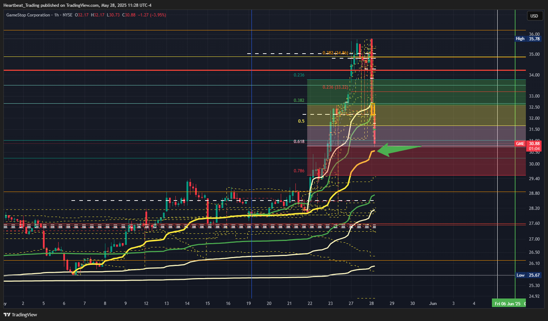Click 24.92 on the price axis
This screenshot has height=321, width=548.
coord(534,296)
